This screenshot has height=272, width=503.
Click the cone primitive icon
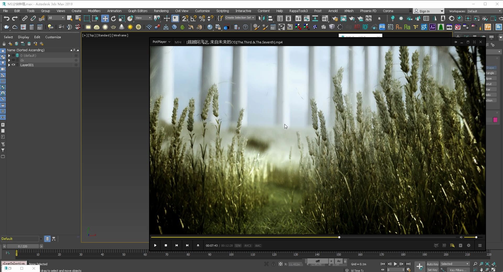122,27
